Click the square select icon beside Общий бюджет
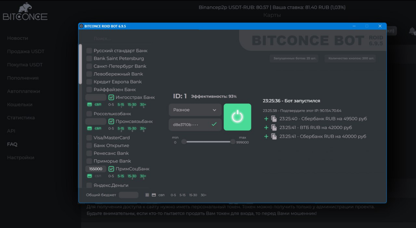The width and height of the screenshot is (416, 228). 147,195
